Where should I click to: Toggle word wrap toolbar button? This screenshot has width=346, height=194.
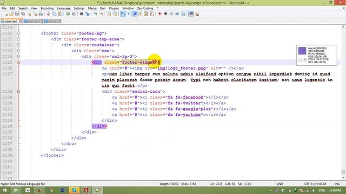tap(123, 14)
